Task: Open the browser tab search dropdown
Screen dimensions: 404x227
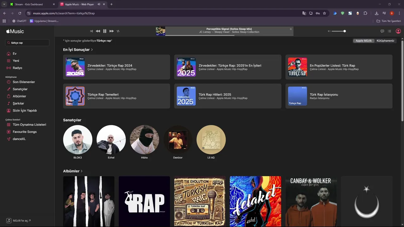Action: point(4,4)
